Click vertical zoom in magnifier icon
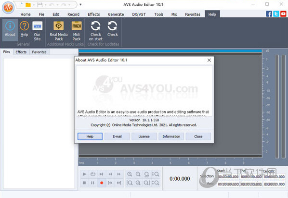This screenshot has width=288, height=198. pyautogui.click(x=156, y=174)
